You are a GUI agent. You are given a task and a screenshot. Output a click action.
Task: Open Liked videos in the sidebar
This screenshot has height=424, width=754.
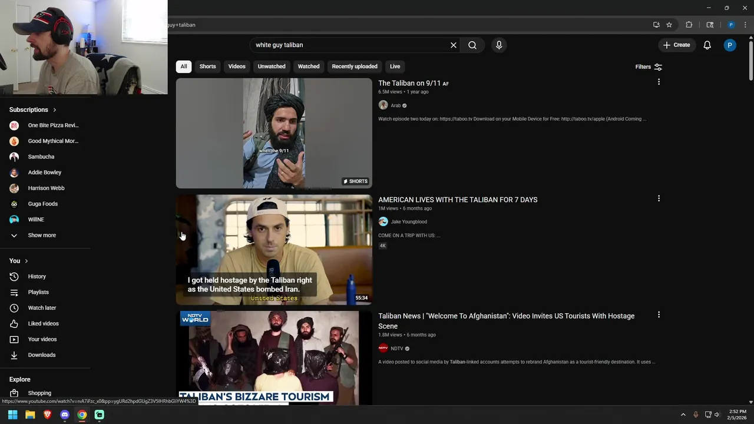click(45, 323)
